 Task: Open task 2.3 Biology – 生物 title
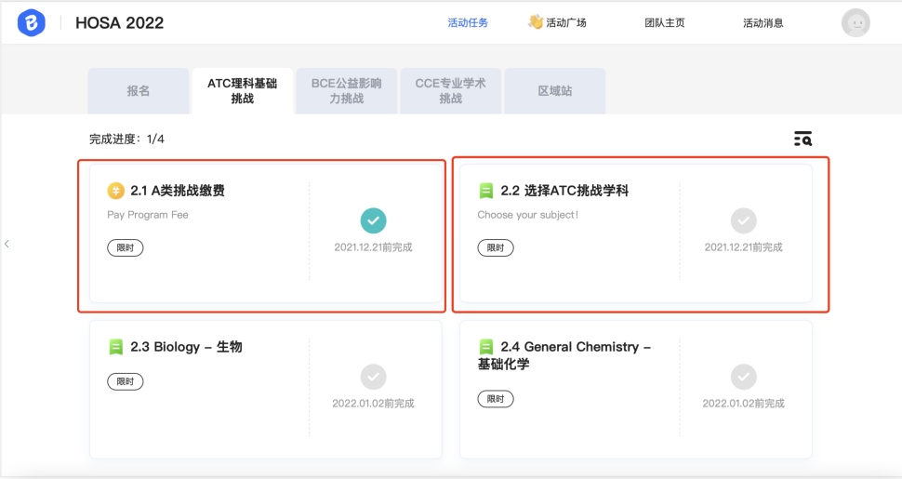(x=186, y=347)
